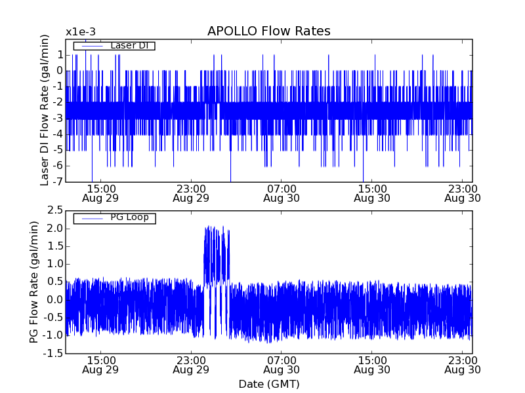Click 23:00 Aug 30 tick on Laser DI chart

tap(462, 193)
